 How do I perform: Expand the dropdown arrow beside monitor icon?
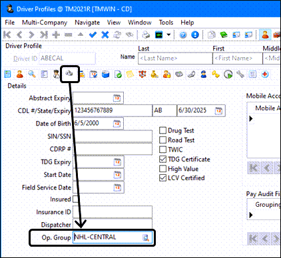click(x=168, y=35)
